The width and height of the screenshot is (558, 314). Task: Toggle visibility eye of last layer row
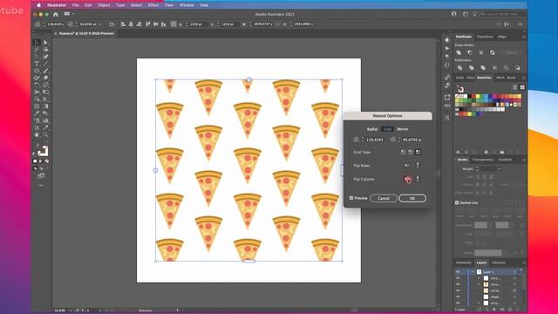[x=458, y=303]
